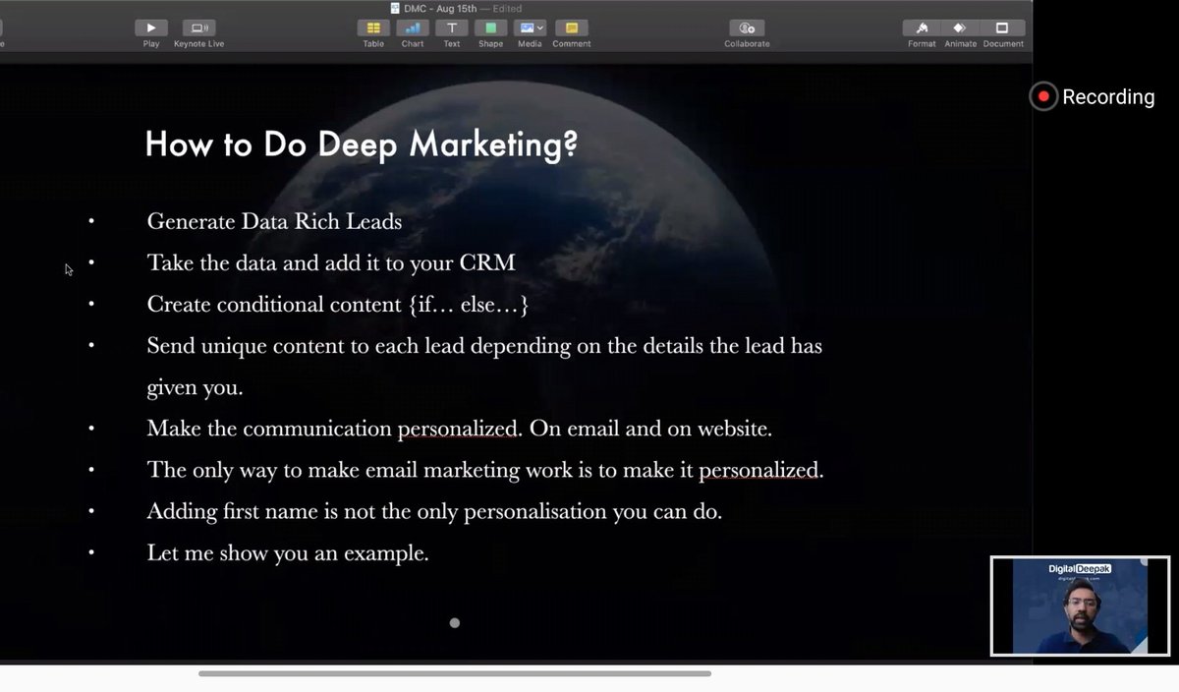Click the 'Take the data and add it to your CRM' line

pos(331,262)
